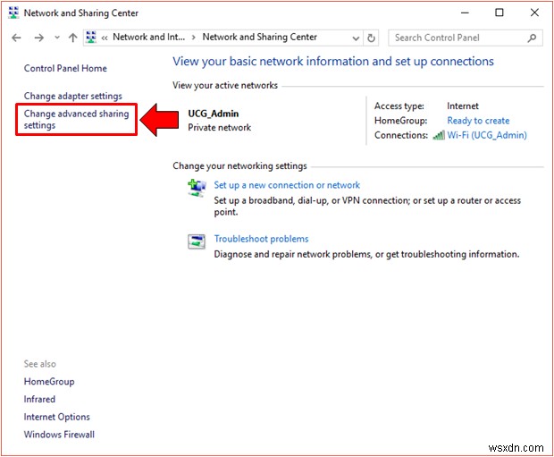Open Control Panel Home
The height and width of the screenshot is (457, 554).
[x=65, y=68]
